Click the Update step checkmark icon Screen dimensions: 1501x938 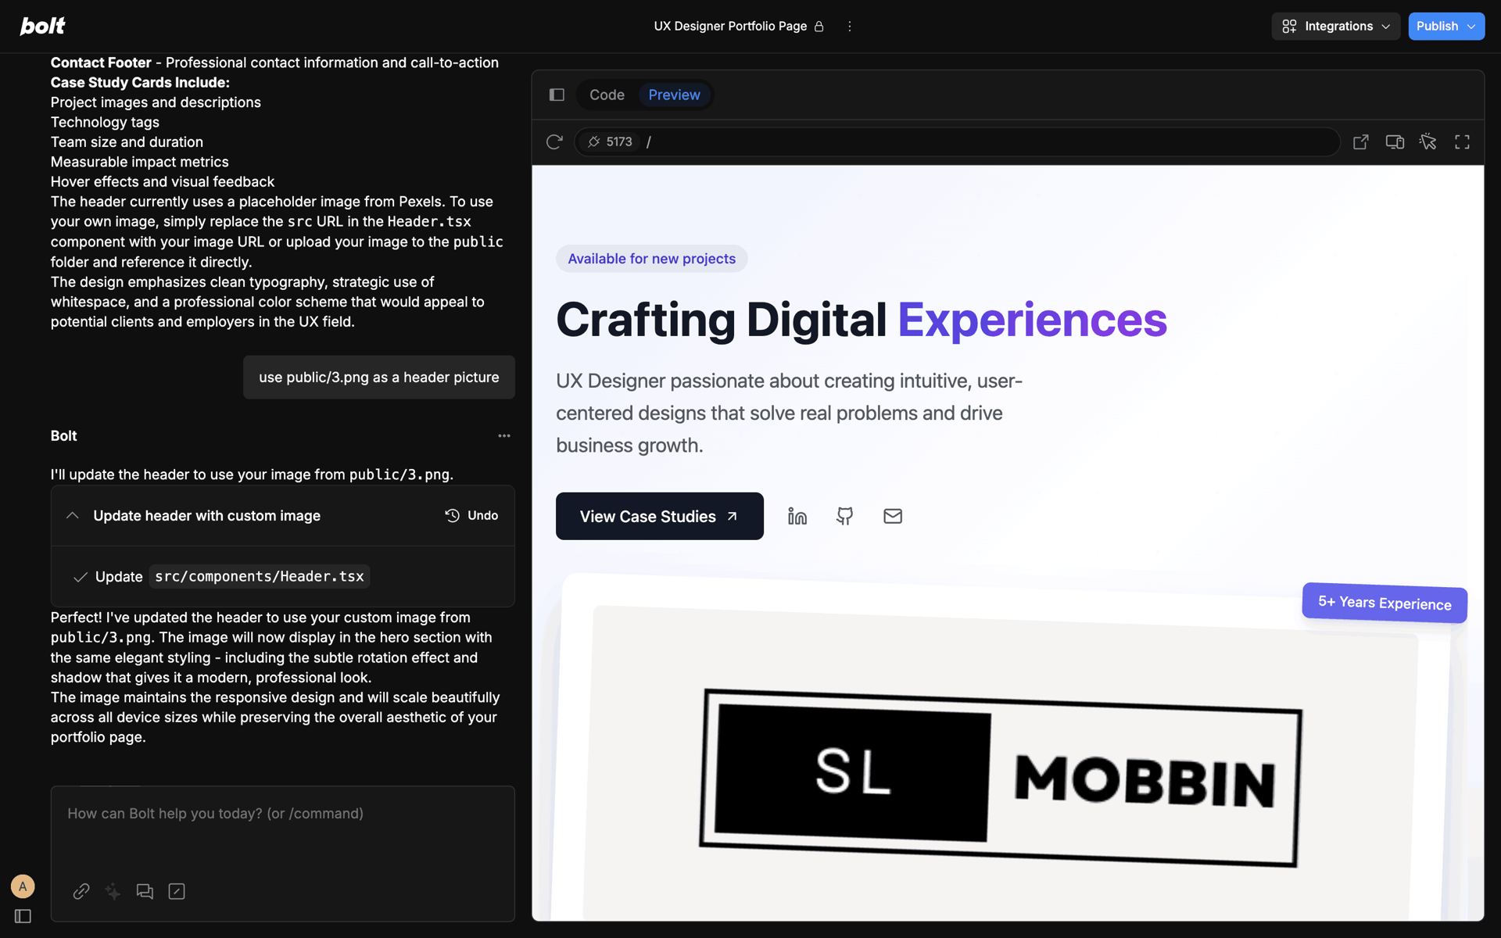pyautogui.click(x=80, y=577)
